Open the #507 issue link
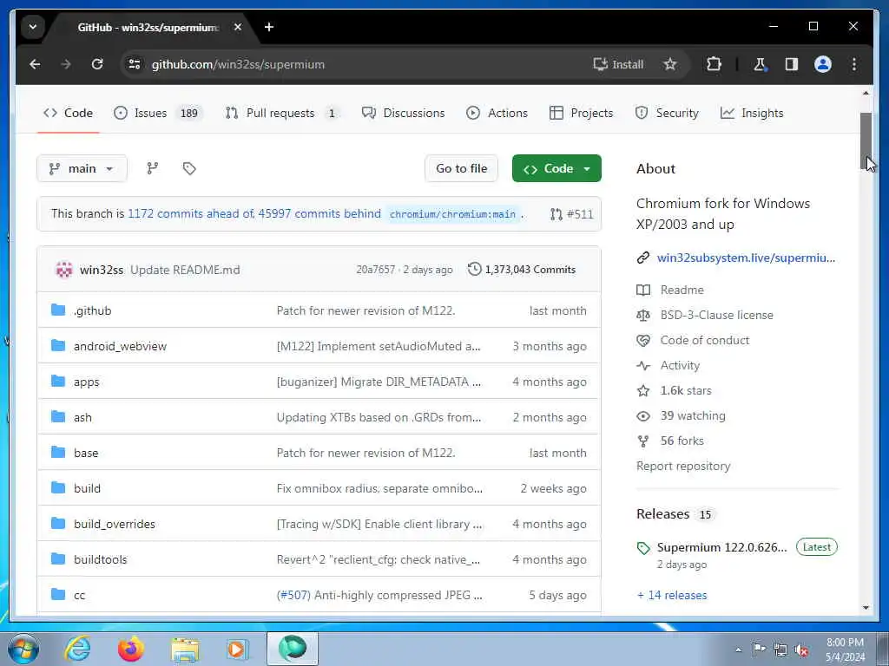This screenshot has width=889, height=666. click(x=293, y=595)
